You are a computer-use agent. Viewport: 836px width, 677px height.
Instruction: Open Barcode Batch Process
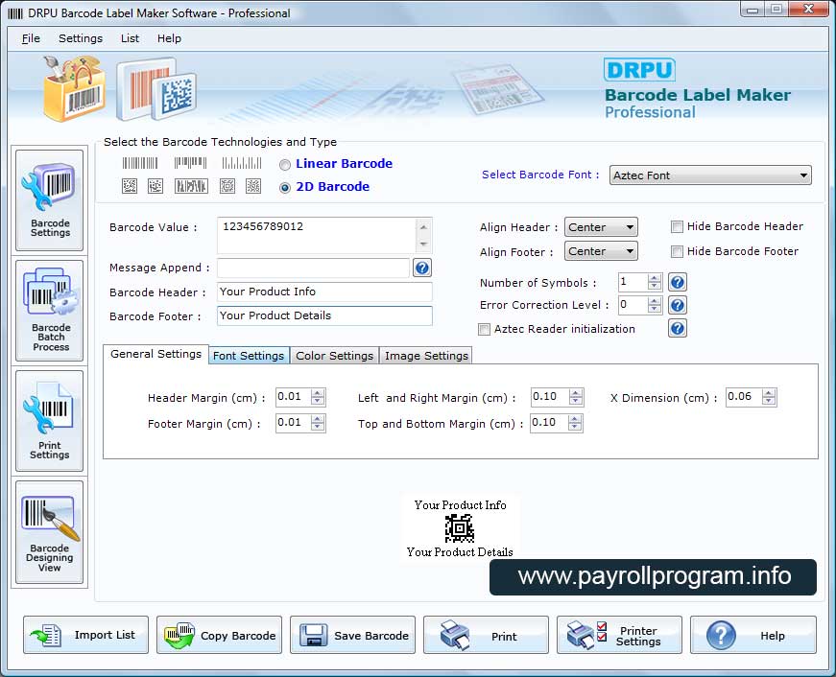50,311
